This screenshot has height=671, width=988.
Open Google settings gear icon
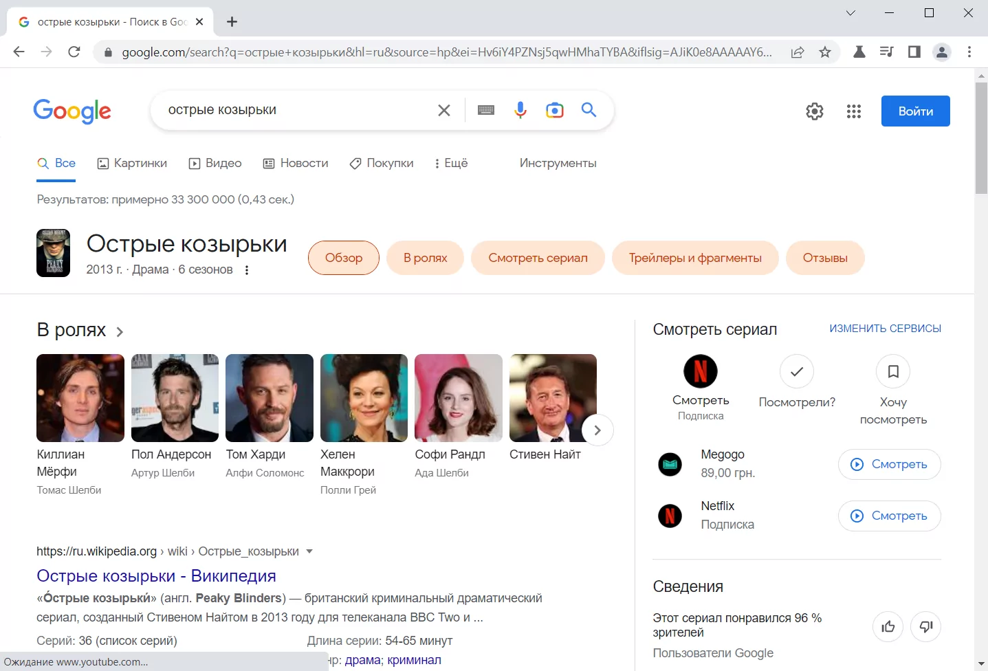pos(815,111)
